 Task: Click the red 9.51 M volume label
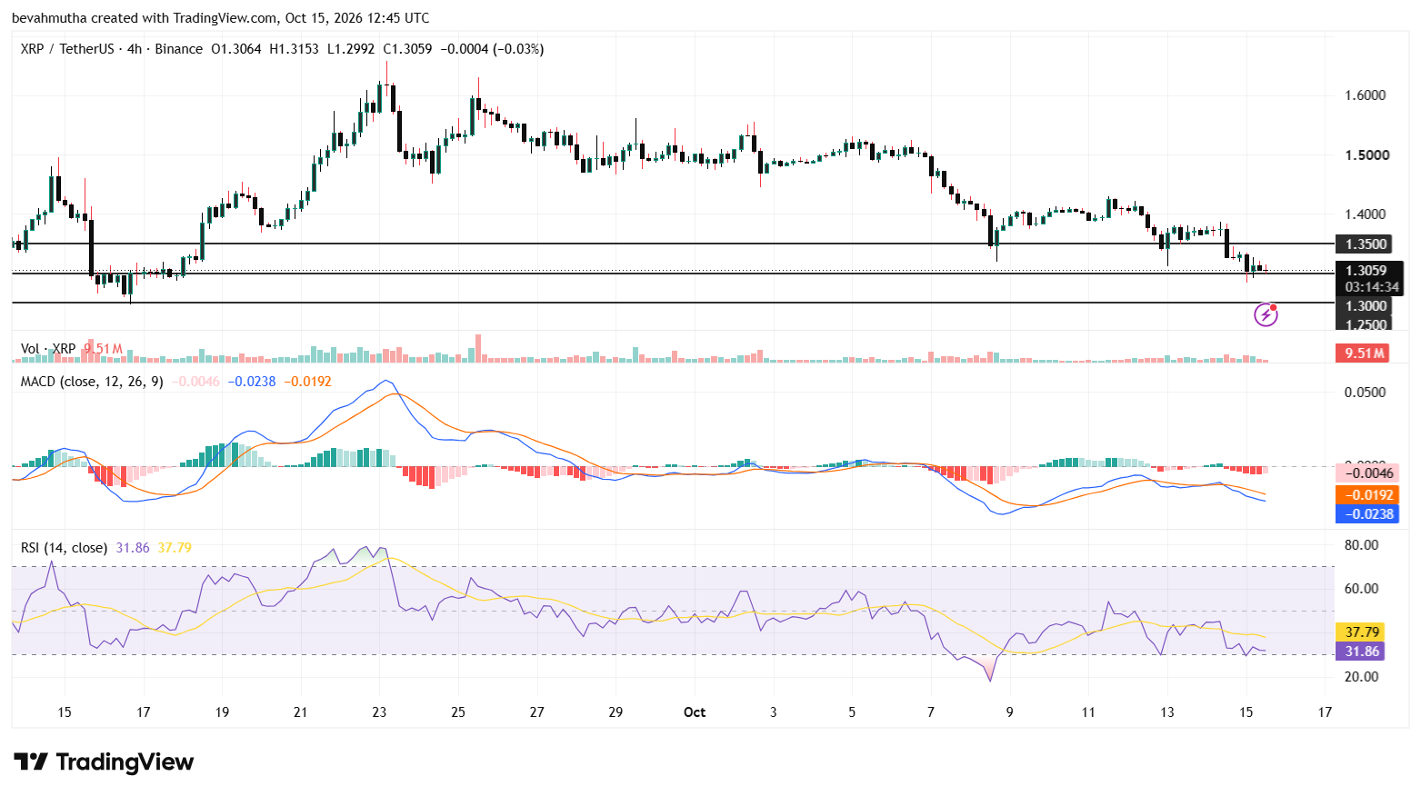click(1363, 353)
